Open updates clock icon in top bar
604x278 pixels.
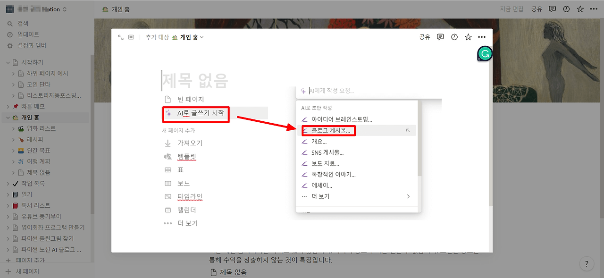[566, 9]
